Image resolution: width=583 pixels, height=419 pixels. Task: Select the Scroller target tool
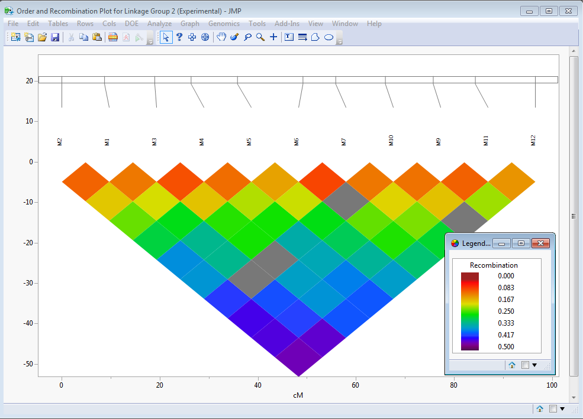[x=205, y=37]
